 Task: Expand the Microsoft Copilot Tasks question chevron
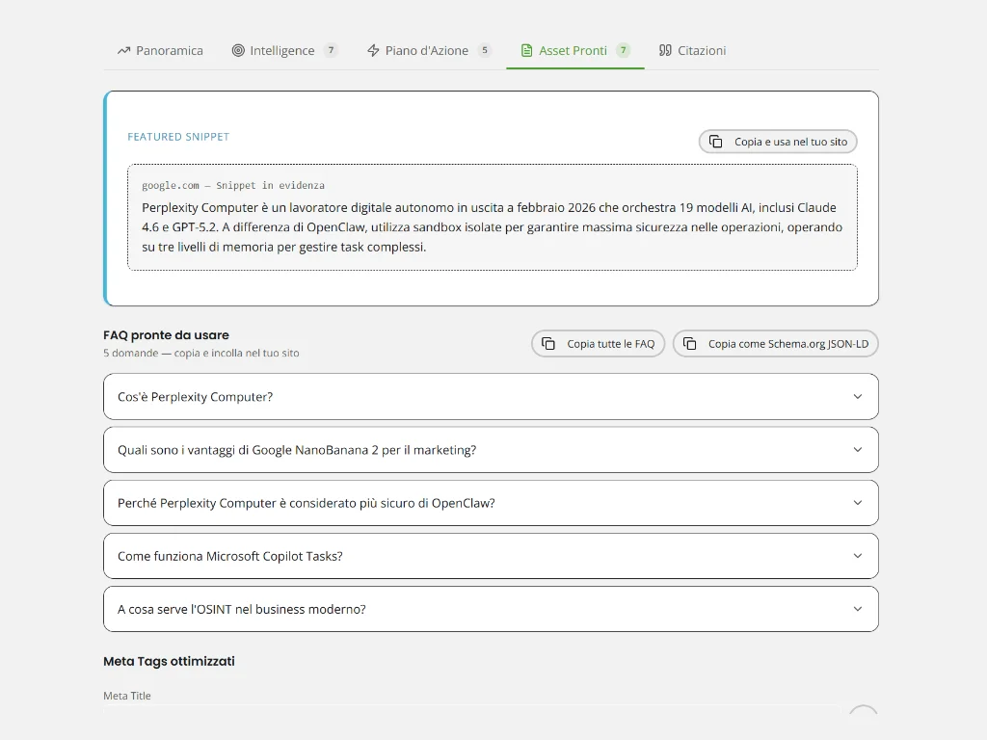click(x=857, y=556)
